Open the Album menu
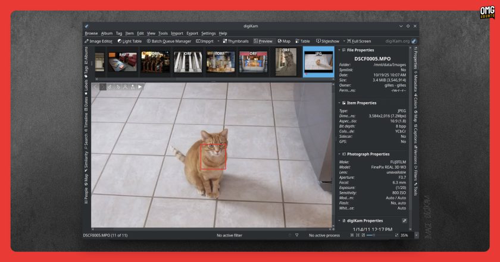This screenshot has height=262, width=500. click(107, 33)
